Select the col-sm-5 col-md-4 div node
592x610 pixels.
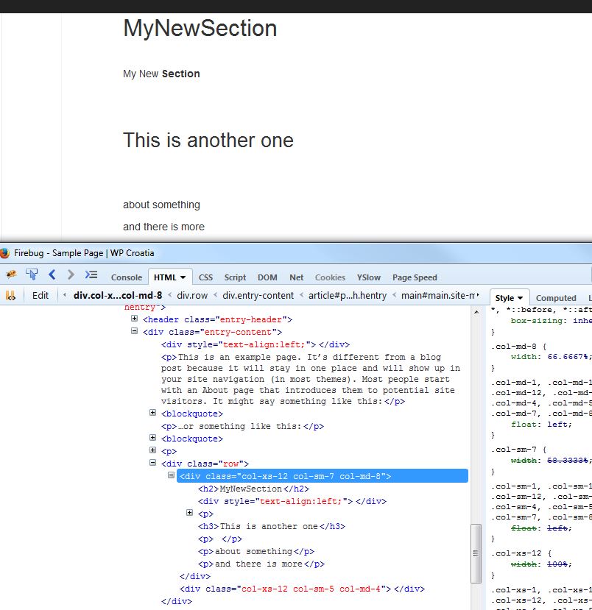(x=302, y=589)
